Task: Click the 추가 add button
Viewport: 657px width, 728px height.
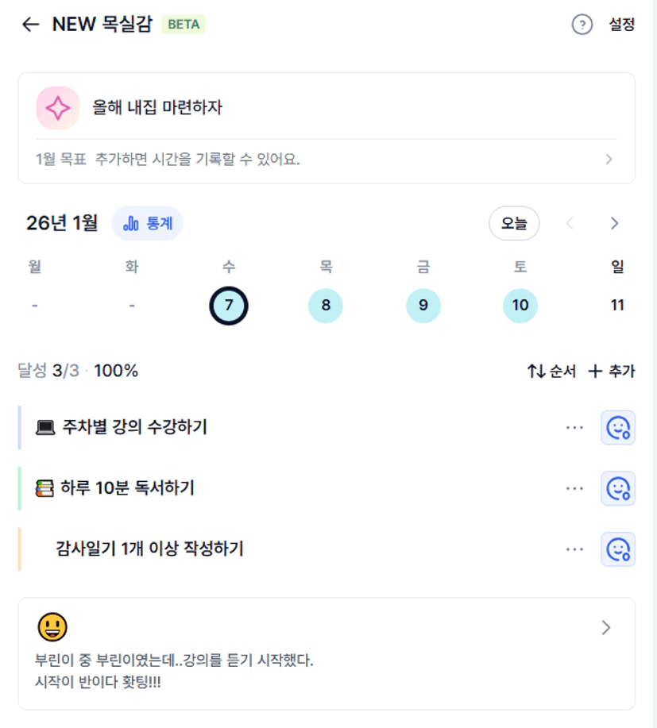Action: [x=612, y=371]
